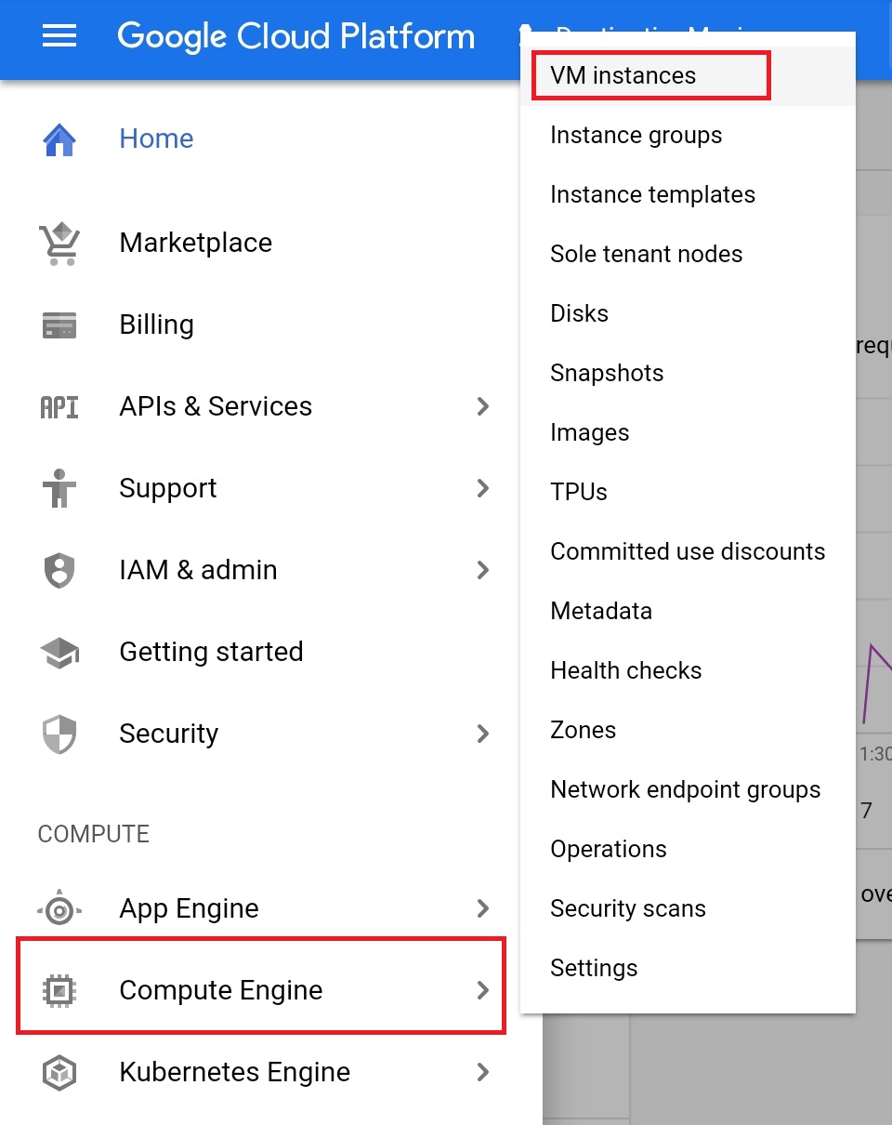Open Marketplace from the sidebar
The image size is (892, 1125).
point(195,243)
